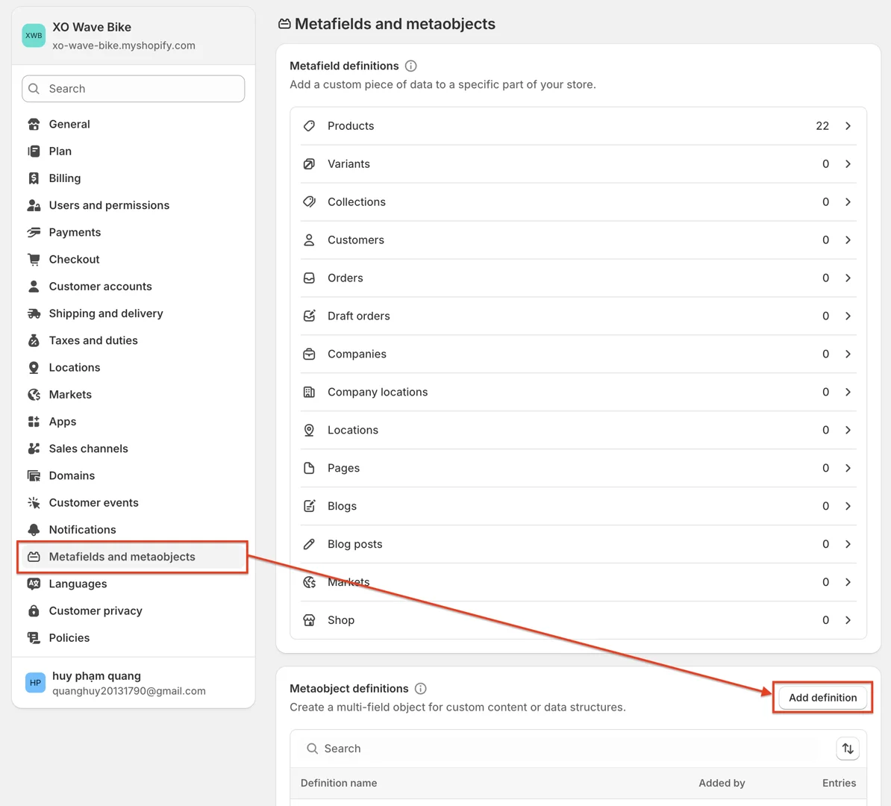This screenshot has width=891, height=806.
Task: Open Orders row chevron
Action: pos(848,278)
